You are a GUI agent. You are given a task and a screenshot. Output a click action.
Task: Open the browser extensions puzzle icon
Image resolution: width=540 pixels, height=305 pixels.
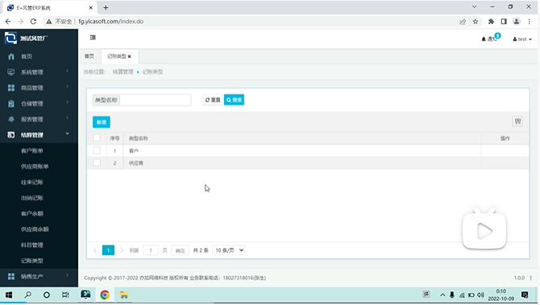click(x=491, y=22)
